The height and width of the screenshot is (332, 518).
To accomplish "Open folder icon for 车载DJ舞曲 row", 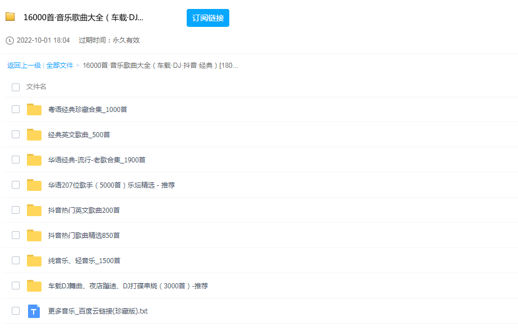I will click(x=34, y=286).
